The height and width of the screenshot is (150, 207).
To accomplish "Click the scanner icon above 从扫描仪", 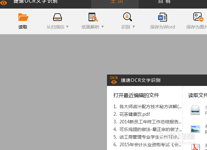I will tap(57, 17).
